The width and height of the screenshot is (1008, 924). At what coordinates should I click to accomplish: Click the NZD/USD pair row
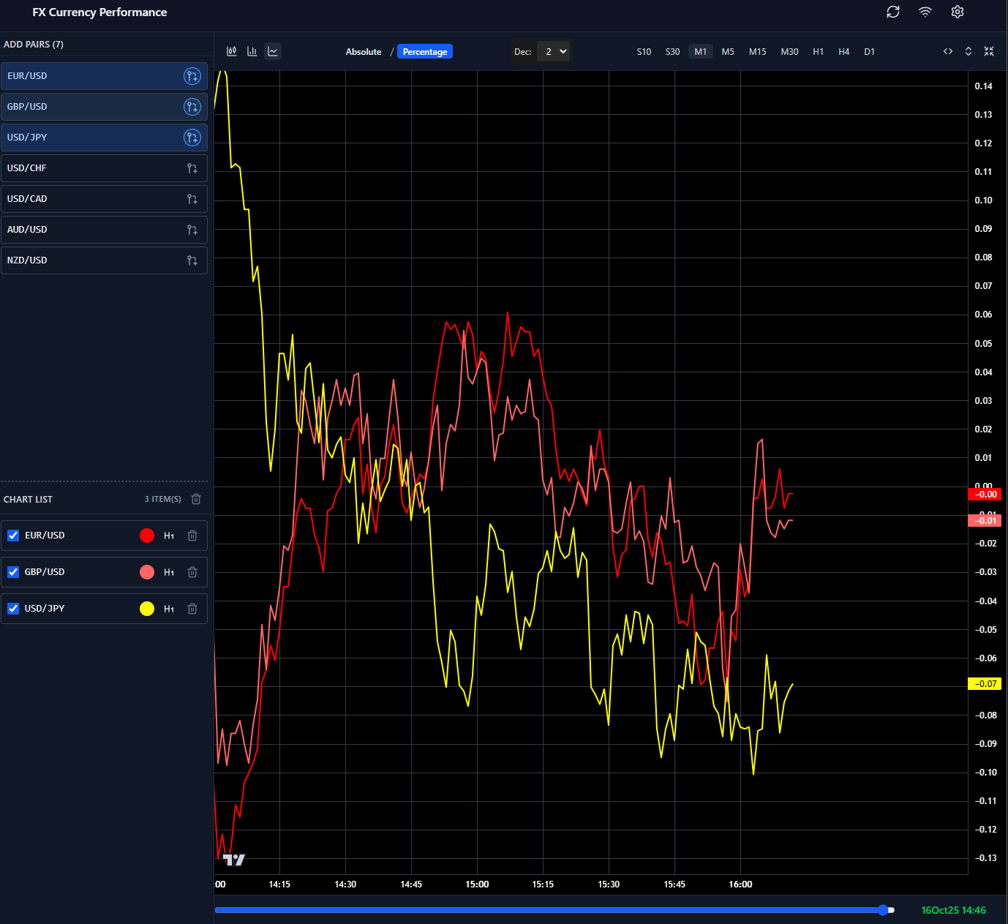[104, 260]
